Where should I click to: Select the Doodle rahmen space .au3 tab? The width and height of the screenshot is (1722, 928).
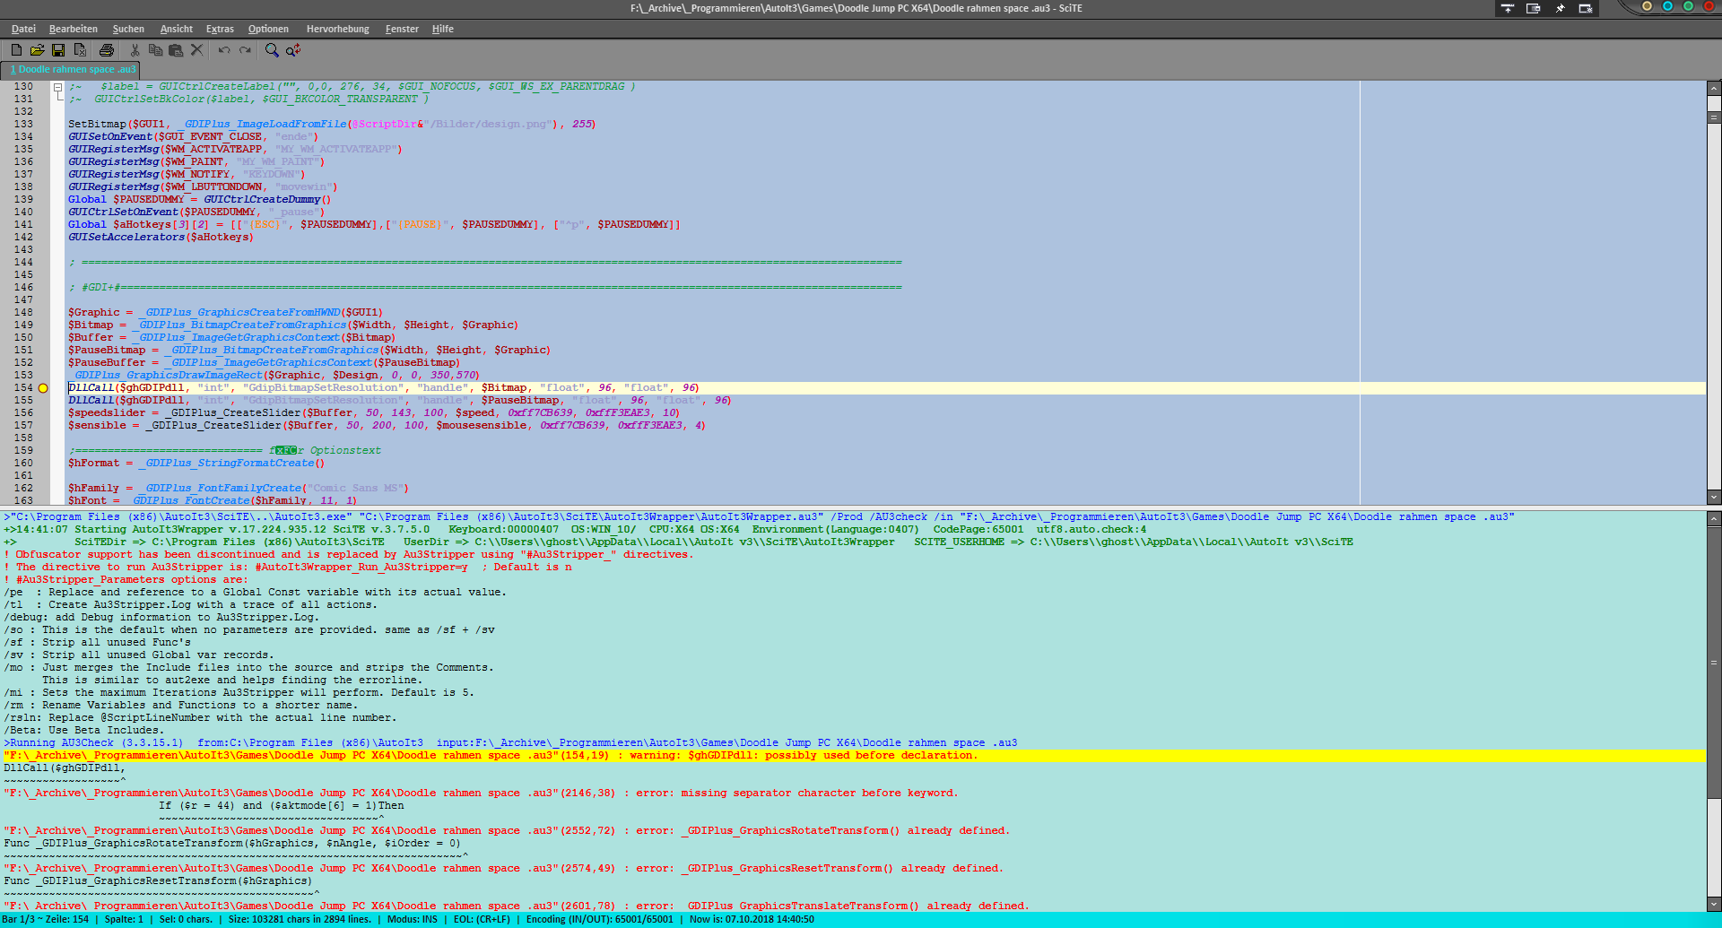click(72, 69)
